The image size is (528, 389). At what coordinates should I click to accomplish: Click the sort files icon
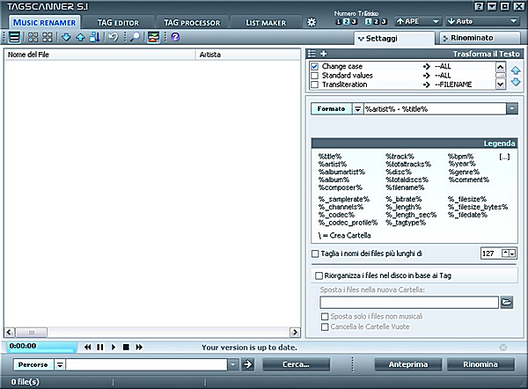tap(95, 37)
